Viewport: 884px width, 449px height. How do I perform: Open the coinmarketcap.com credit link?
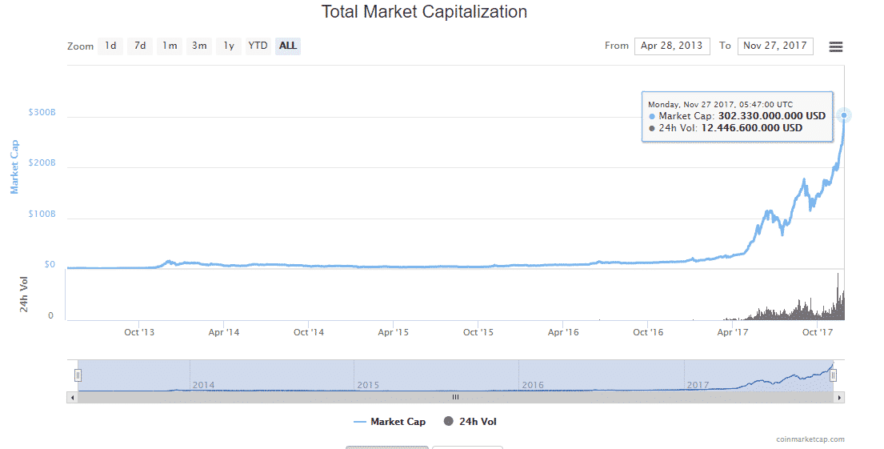point(810,439)
